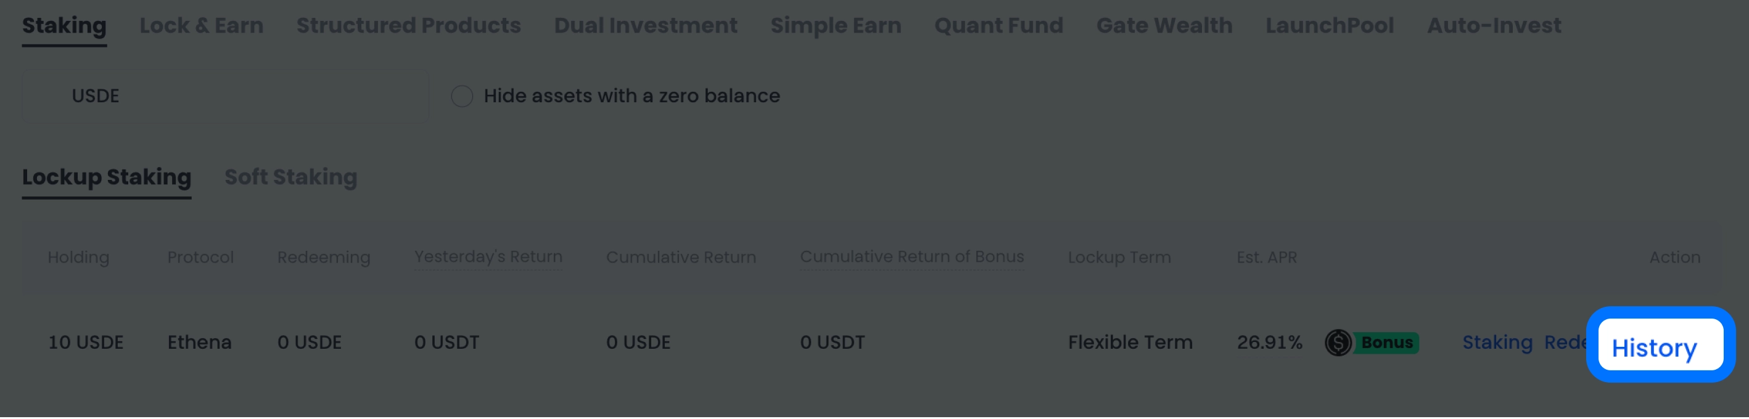This screenshot has height=419, width=1749.
Task: Click the Staking action link
Action: [1496, 343]
